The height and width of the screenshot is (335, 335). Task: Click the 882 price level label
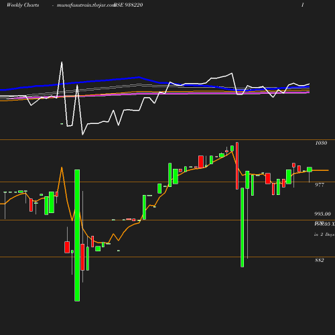coord(320,260)
